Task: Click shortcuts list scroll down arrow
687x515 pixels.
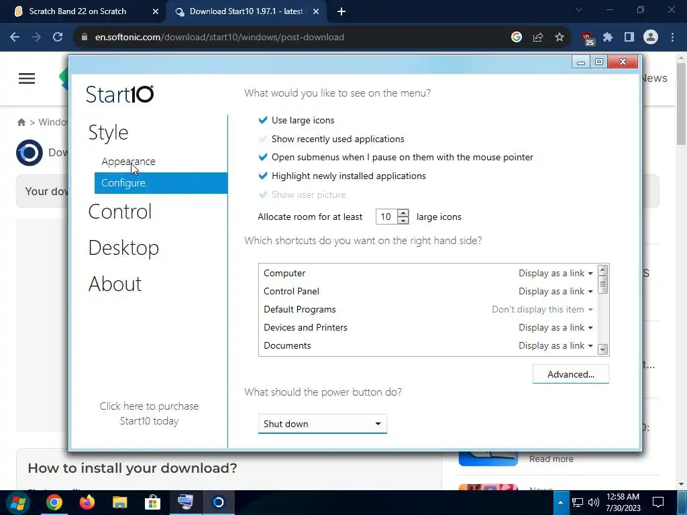Action: click(x=602, y=349)
